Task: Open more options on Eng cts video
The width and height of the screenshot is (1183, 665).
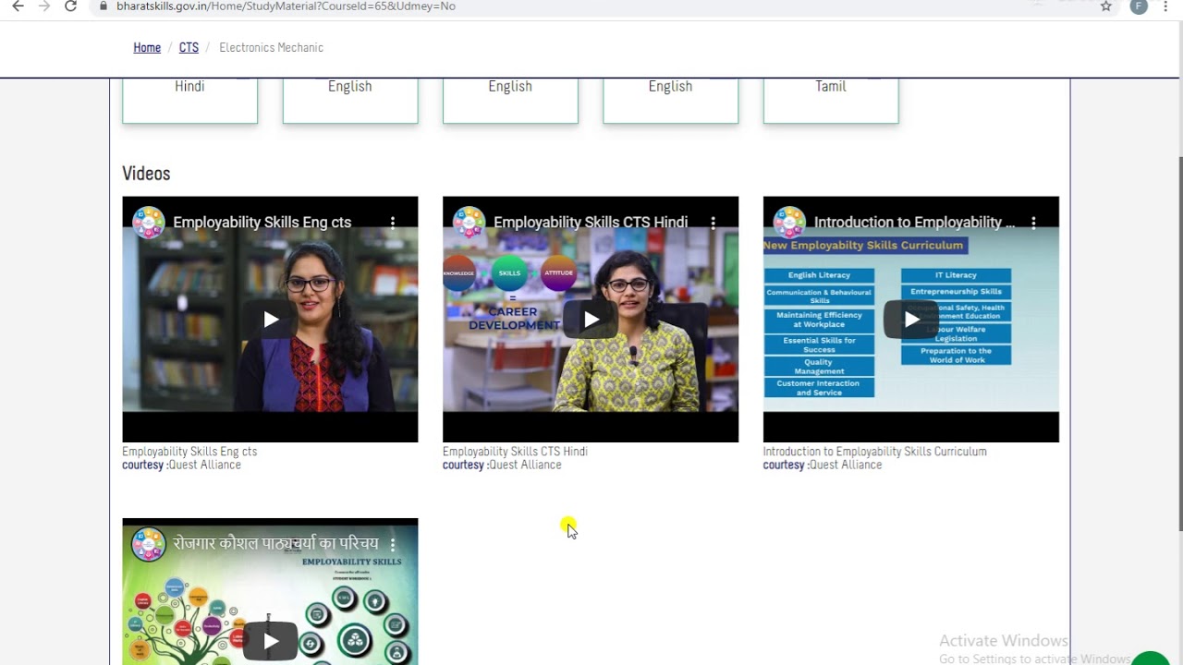Action: point(393,223)
